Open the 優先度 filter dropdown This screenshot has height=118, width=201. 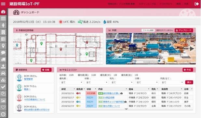(71, 82)
